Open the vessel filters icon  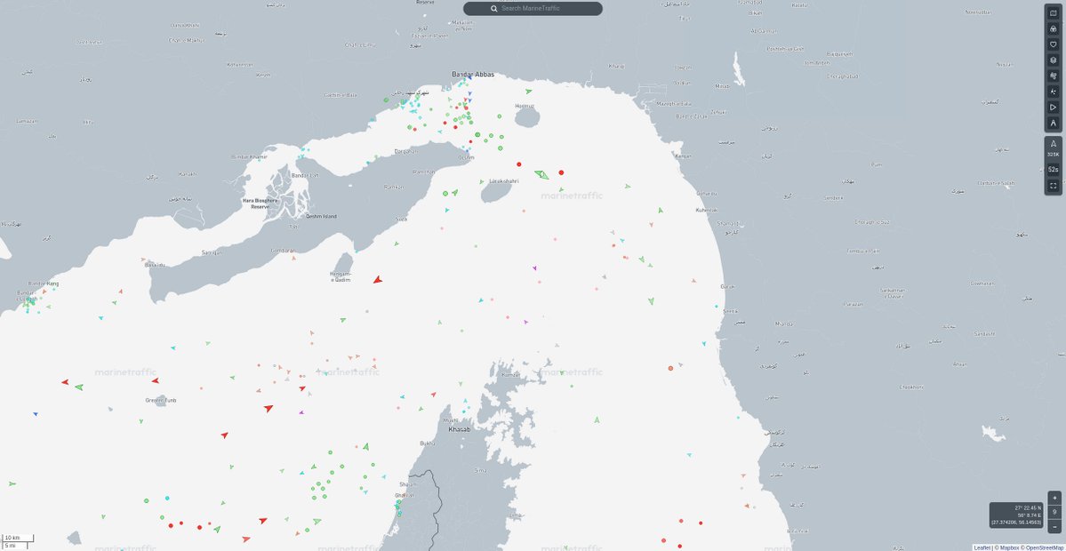(x=1053, y=28)
